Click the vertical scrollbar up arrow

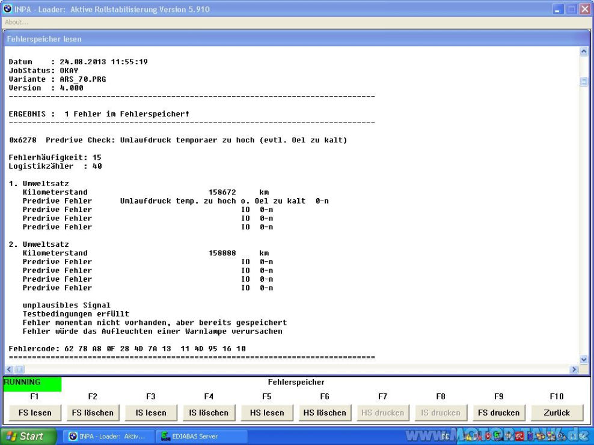584,52
